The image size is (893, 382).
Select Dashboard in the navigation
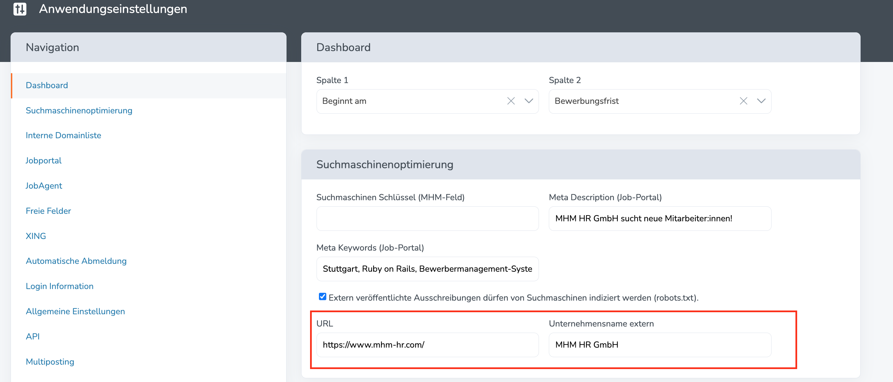point(46,85)
